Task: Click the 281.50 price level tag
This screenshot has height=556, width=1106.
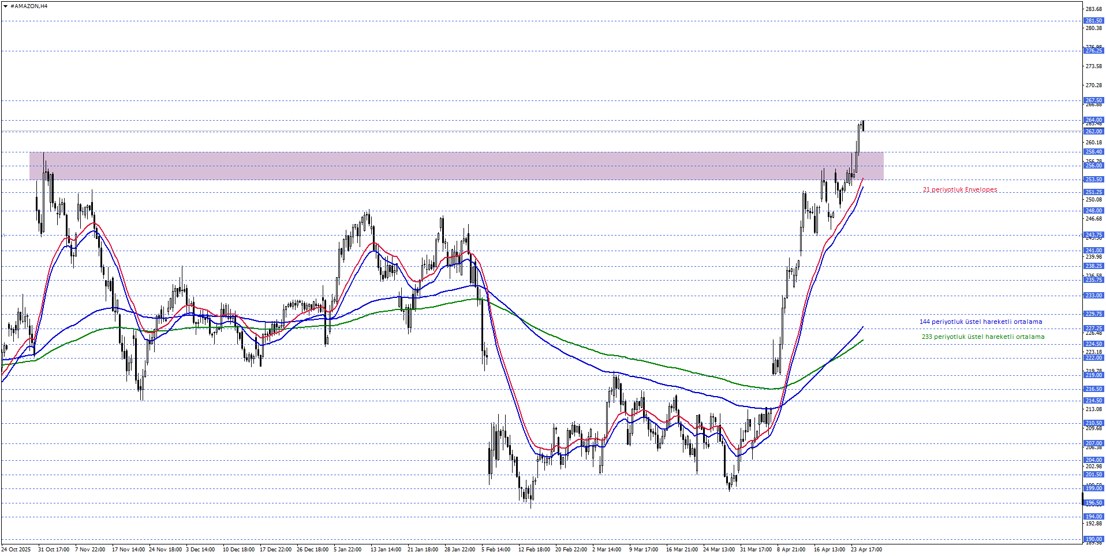Action: (1093, 21)
